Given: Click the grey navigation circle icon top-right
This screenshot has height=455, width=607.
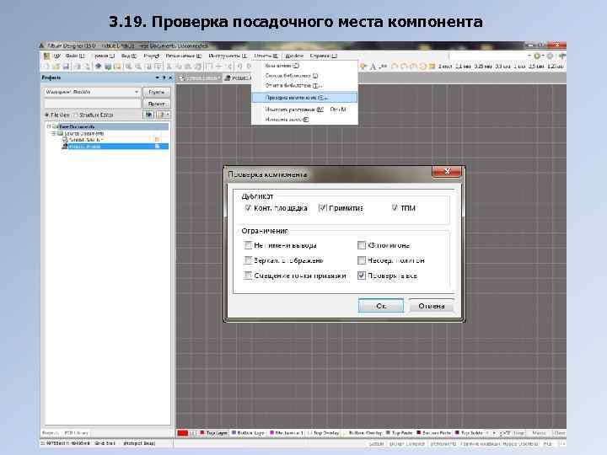Looking at the screenshot, I should click(x=550, y=56).
